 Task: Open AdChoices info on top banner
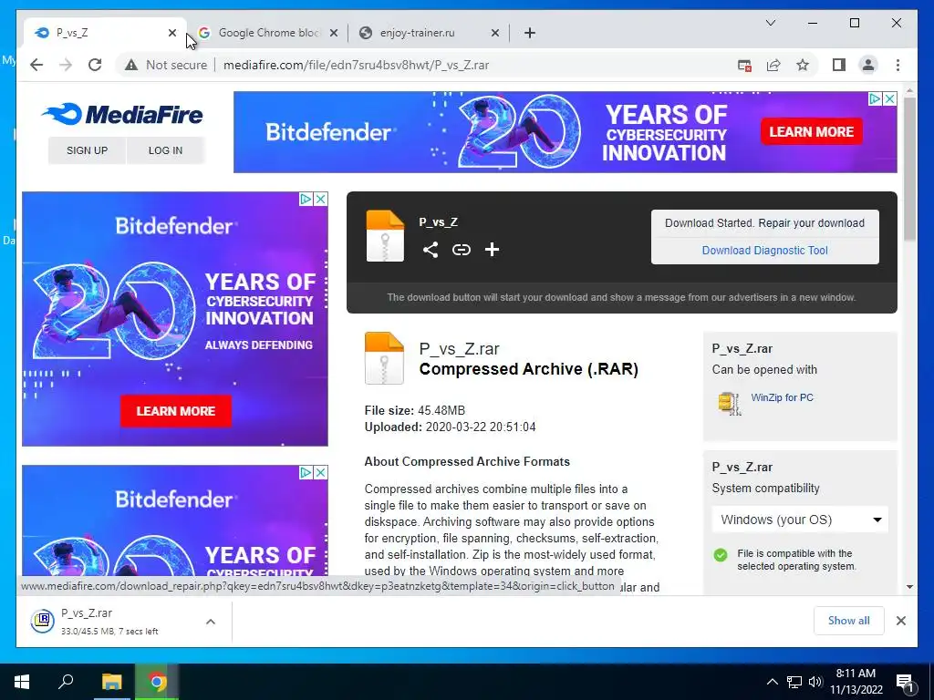875,98
